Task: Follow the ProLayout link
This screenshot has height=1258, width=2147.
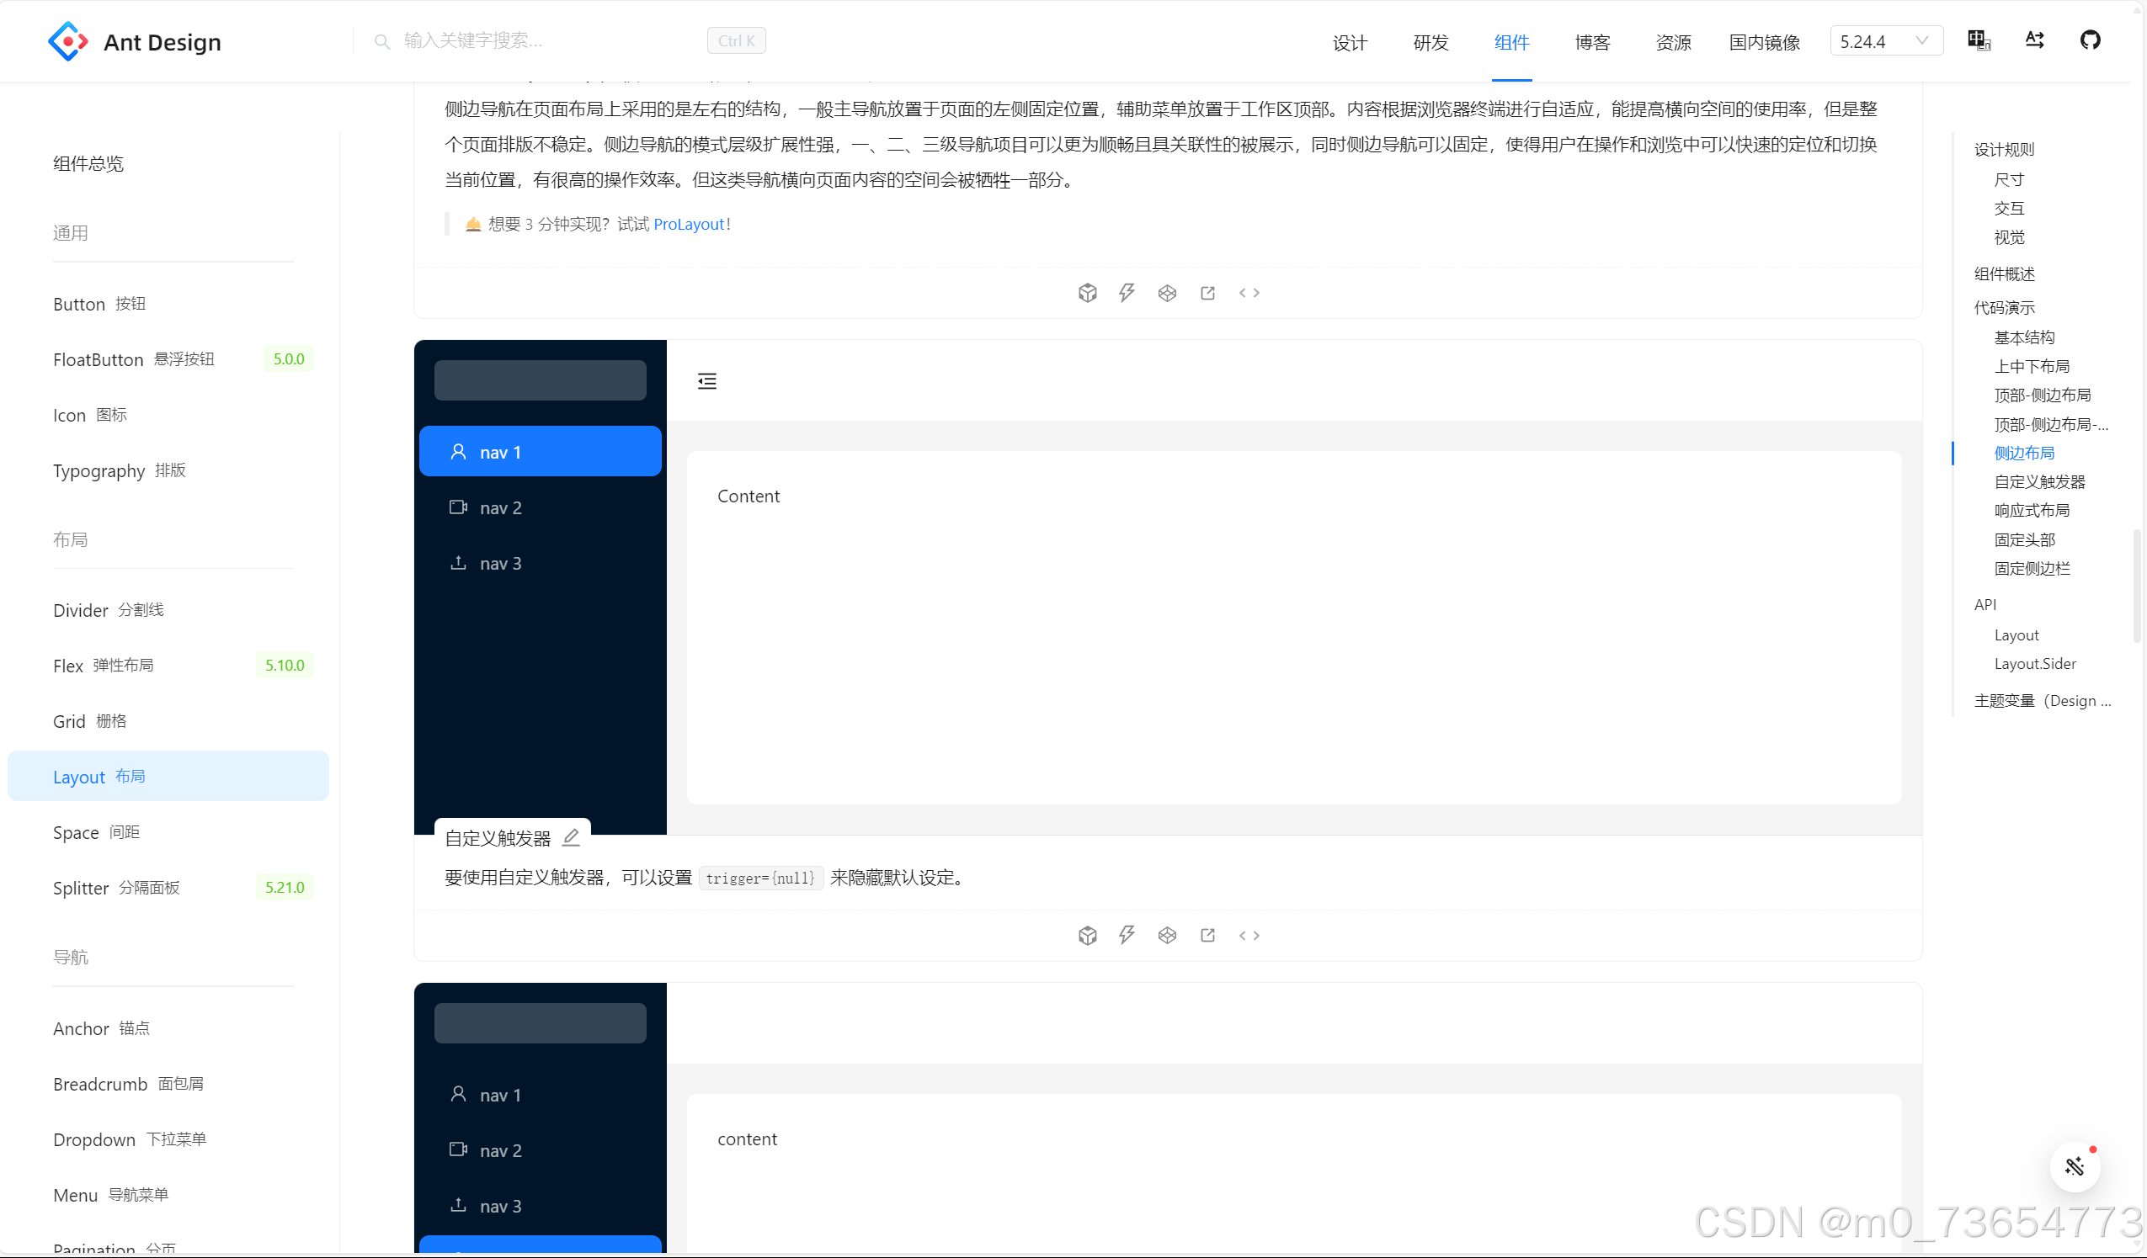Action: click(689, 224)
